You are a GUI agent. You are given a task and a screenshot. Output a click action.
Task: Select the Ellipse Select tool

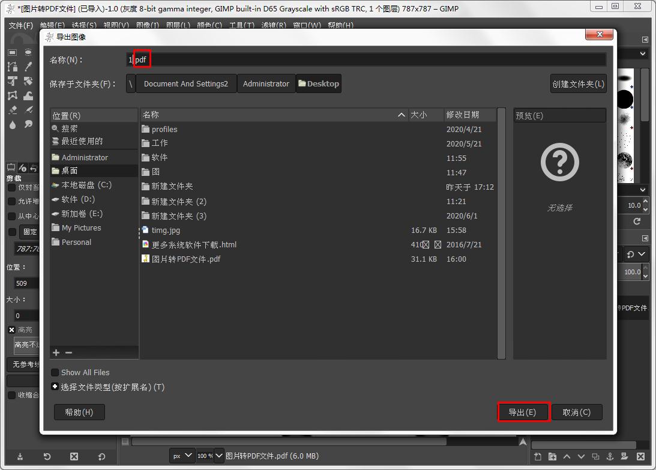click(x=28, y=52)
